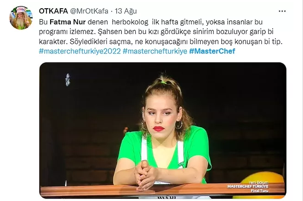Open the attached MasterChef photo

163,131
